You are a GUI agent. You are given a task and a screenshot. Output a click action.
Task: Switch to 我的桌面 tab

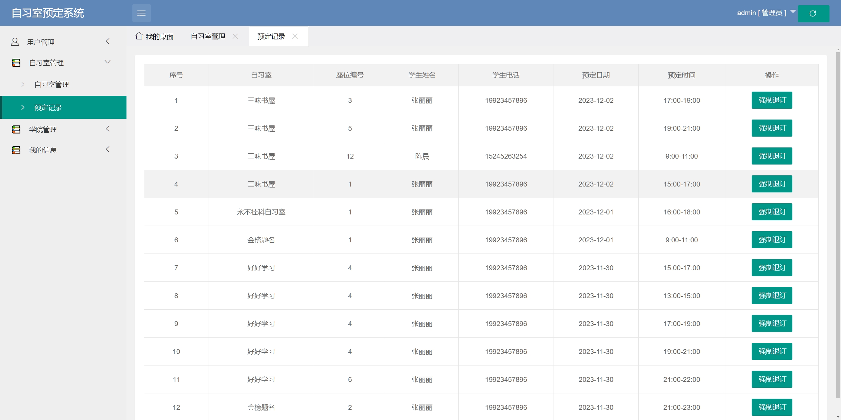click(x=154, y=36)
